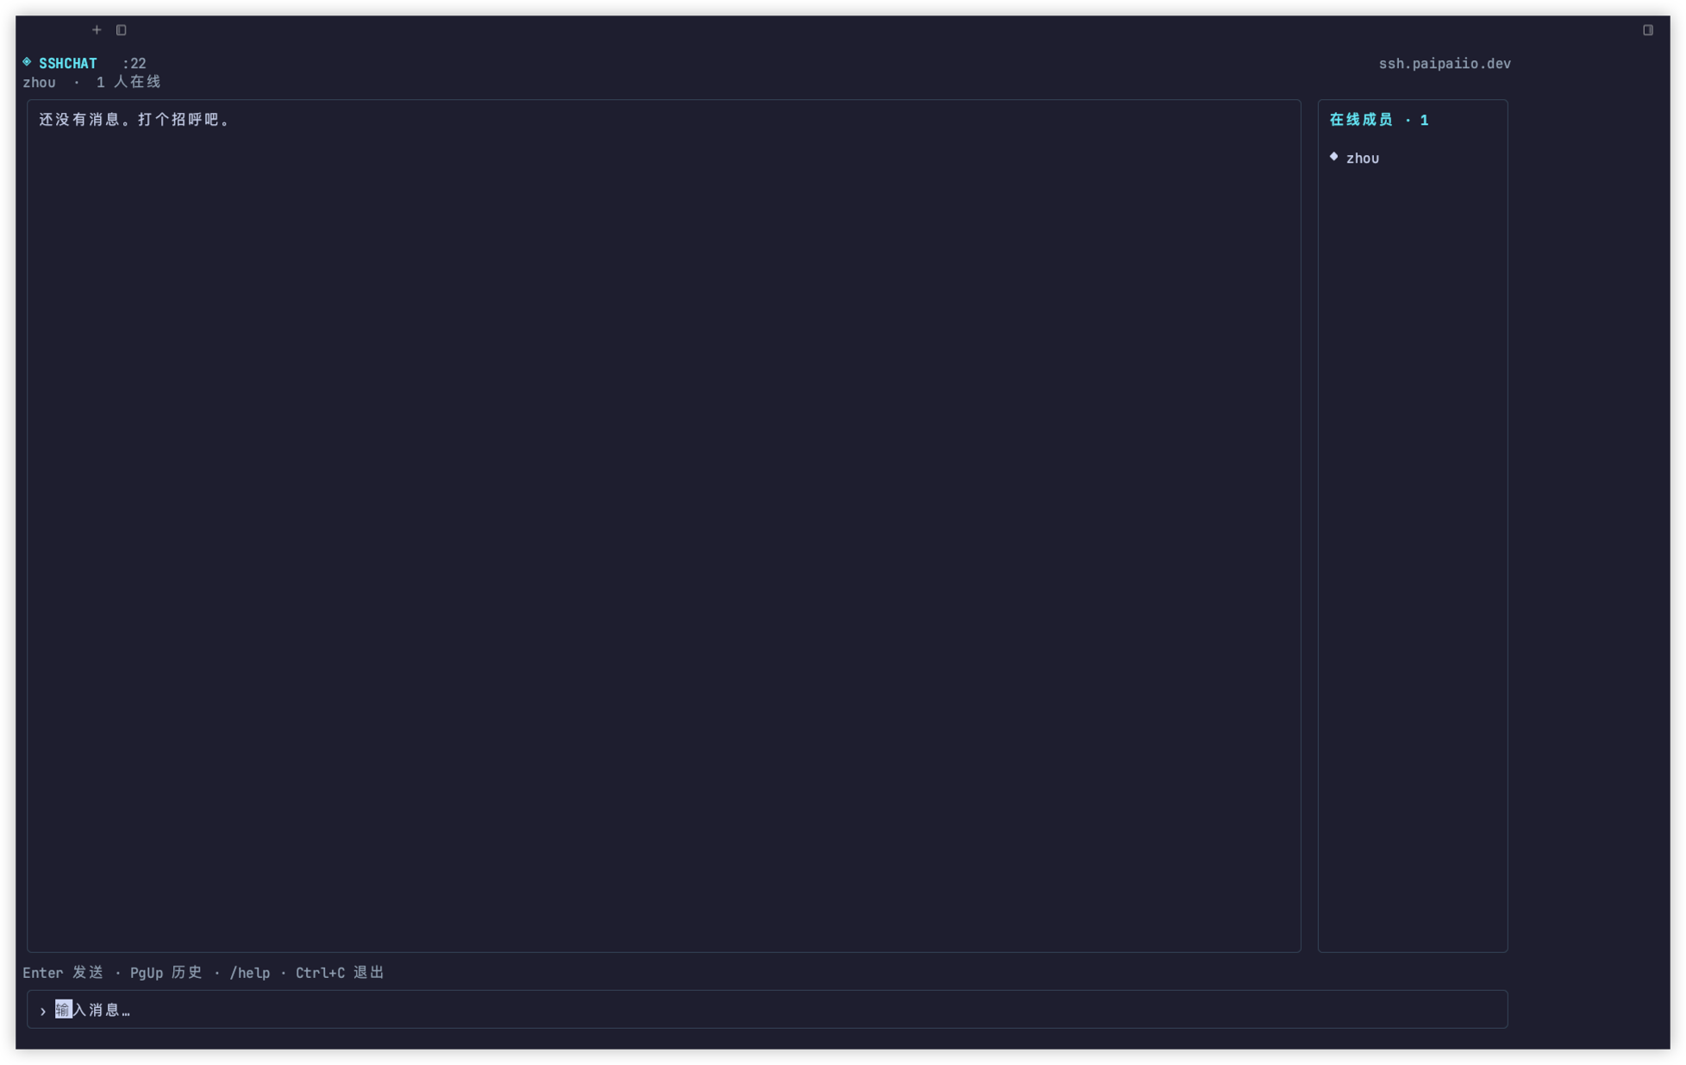Focus the '输入消息…' message input field
The image size is (1686, 1065).
pos(767,1009)
